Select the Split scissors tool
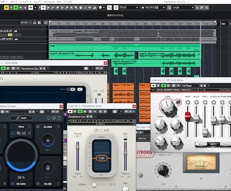The height and width of the screenshot is (191, 231). (62, 8)
